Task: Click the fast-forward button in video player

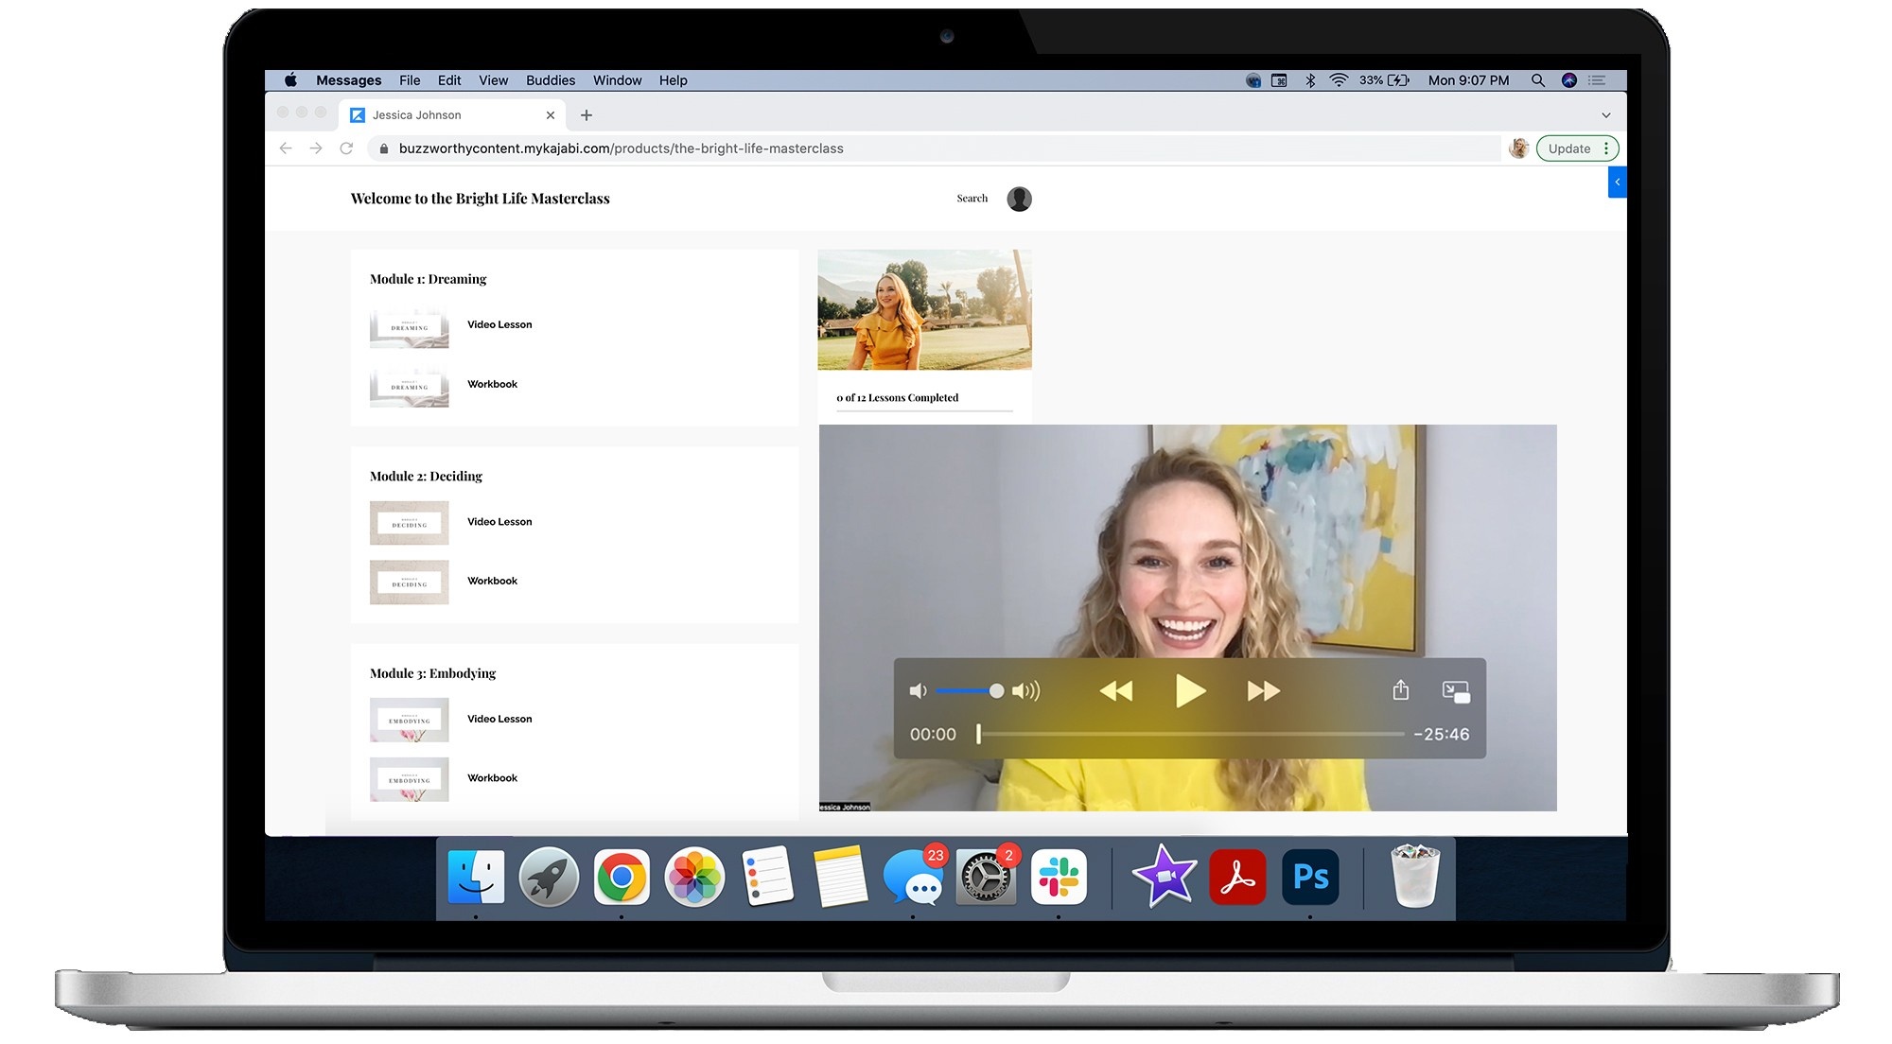Action: pos(1263,691)
